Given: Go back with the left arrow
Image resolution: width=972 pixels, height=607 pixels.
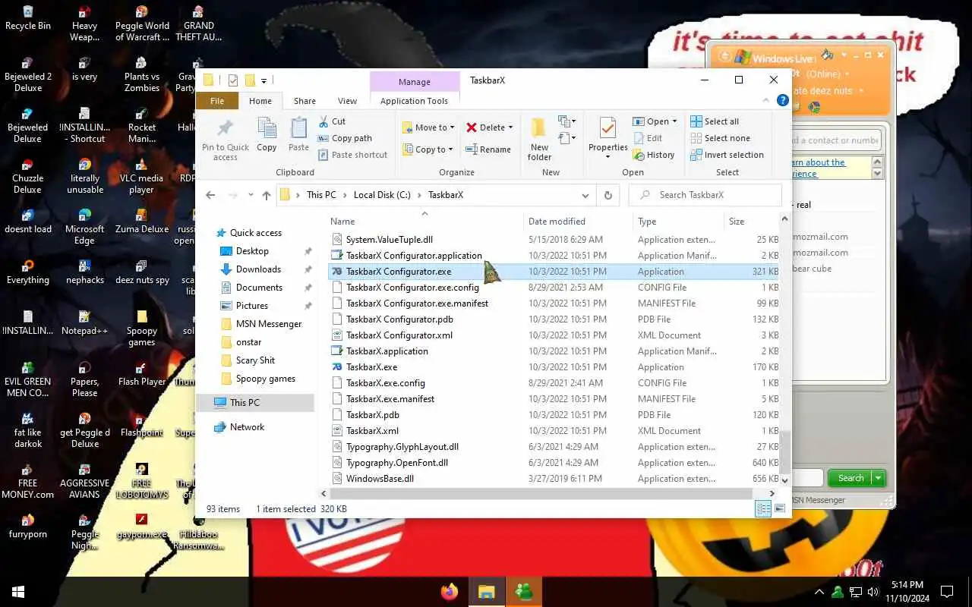Looking at the screenshot, I should point(211,195).
